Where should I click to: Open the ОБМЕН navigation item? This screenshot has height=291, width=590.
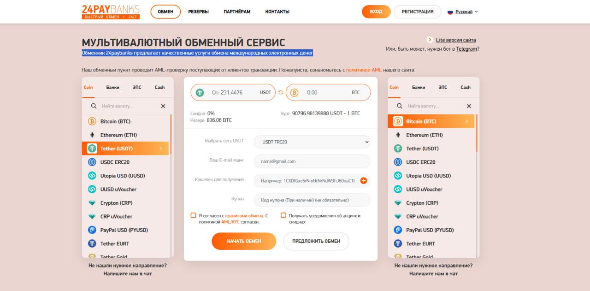pyautogui.click(x=165, y=12)
